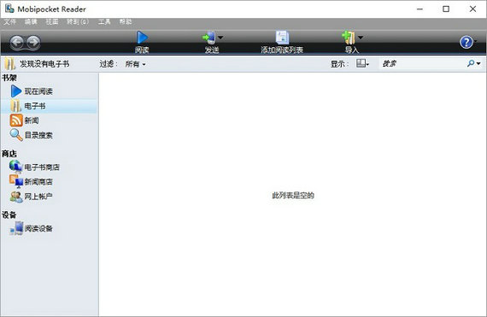Click the Mobipocket Reader title bar icon
Viewport: 487px width, 317px height.
(x=9, y=9)
